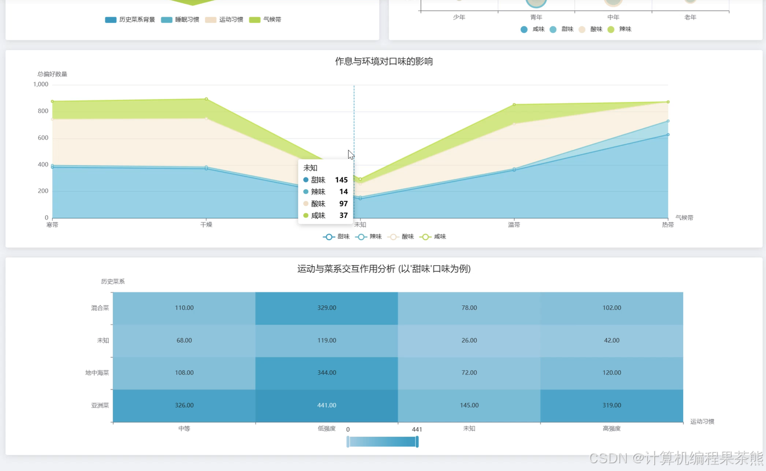Select the heatmap cell showing 329.00
Screen dimensions: 766x471
(326, 308)
